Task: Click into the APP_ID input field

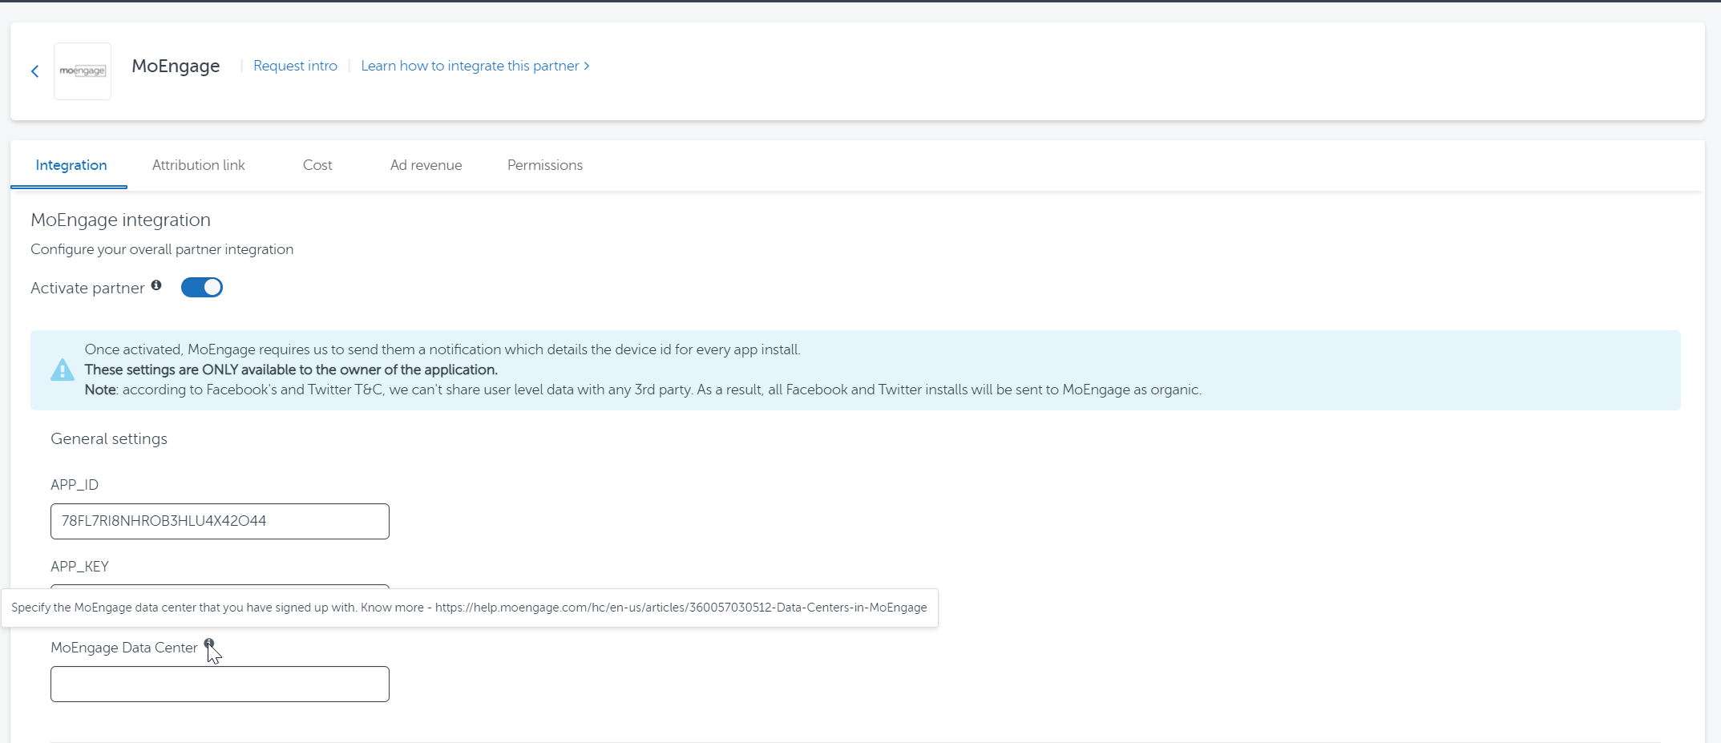Action: (x=220, y=521)
